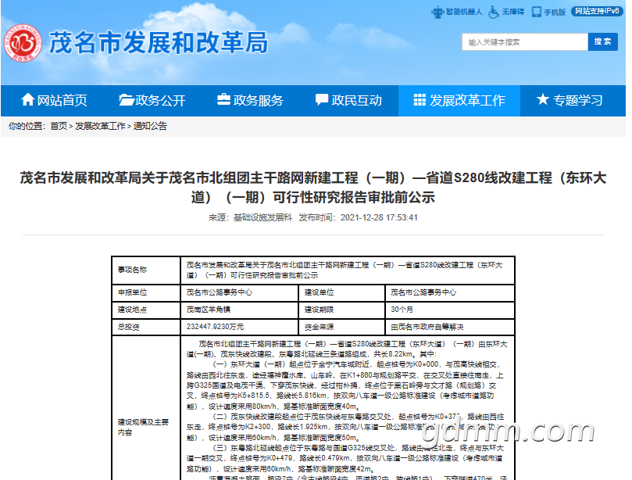Screen dimensions: 632x480
Task: Open 发展改革工作 in the breadcrumb
Action: tap(100, 126)
